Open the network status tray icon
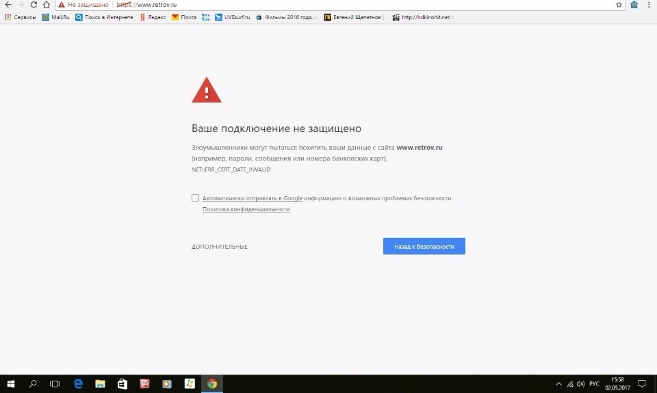Image resolution: width=657 pixels, height=393 pixels. pos(570,384)
